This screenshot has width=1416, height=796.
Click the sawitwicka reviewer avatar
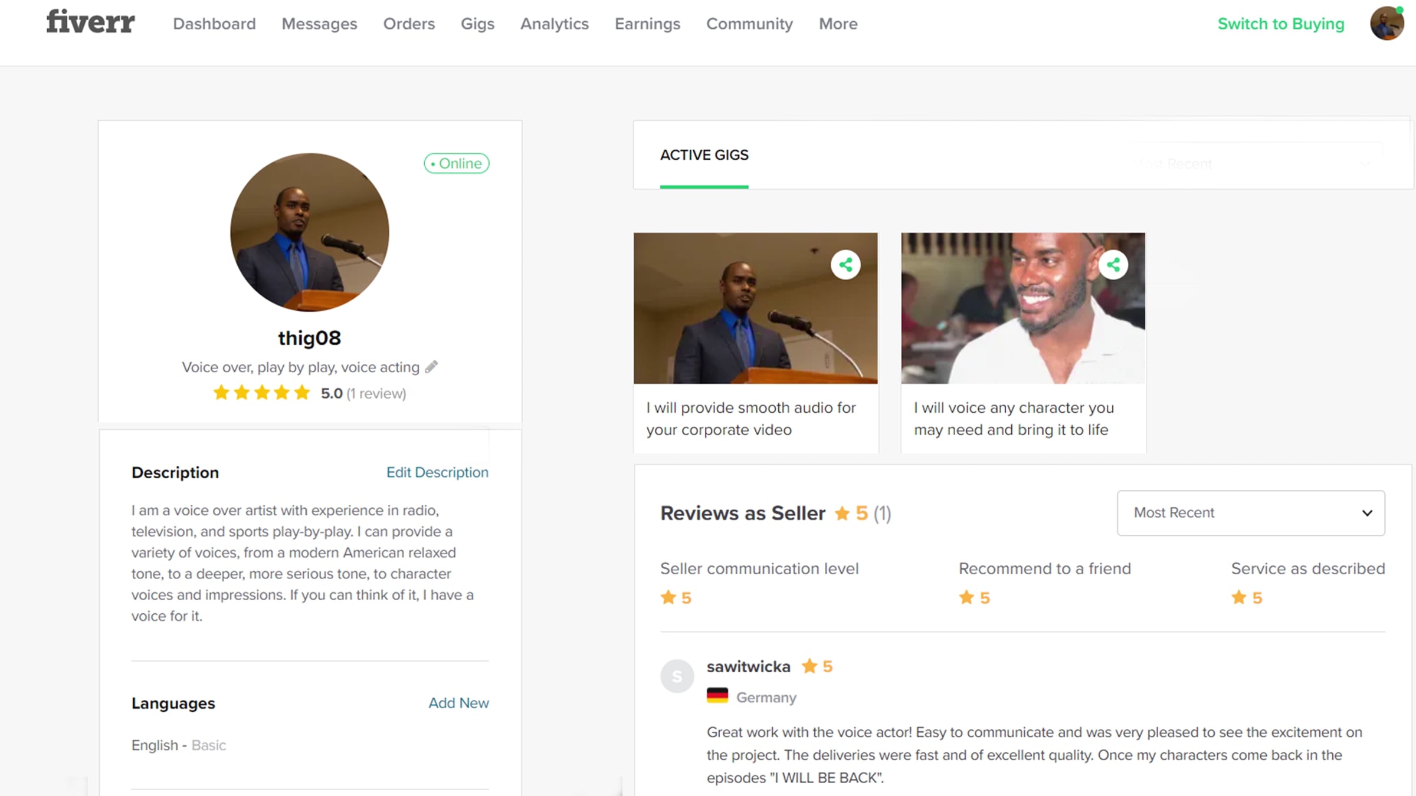677,676
